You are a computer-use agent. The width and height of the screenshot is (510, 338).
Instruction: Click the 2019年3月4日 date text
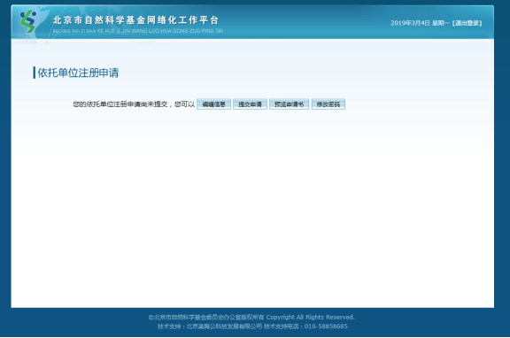410,23
